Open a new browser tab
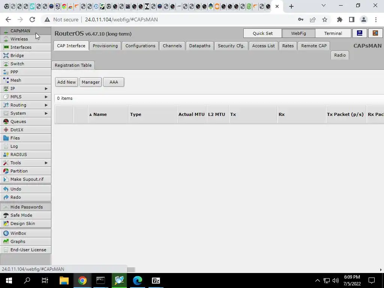This screenshot has height=288, width=384. pyautogui.click(x=291, y=6)
